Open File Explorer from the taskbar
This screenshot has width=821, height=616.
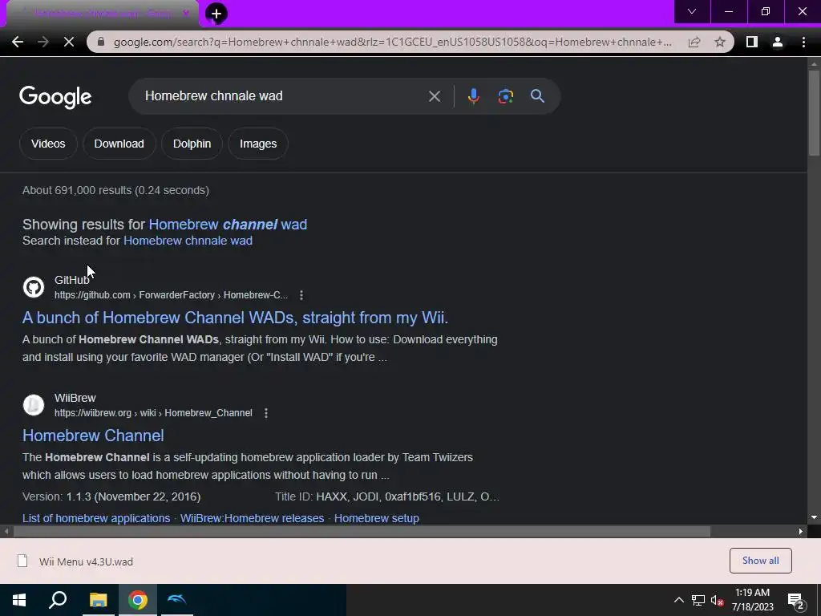[98, 600]
